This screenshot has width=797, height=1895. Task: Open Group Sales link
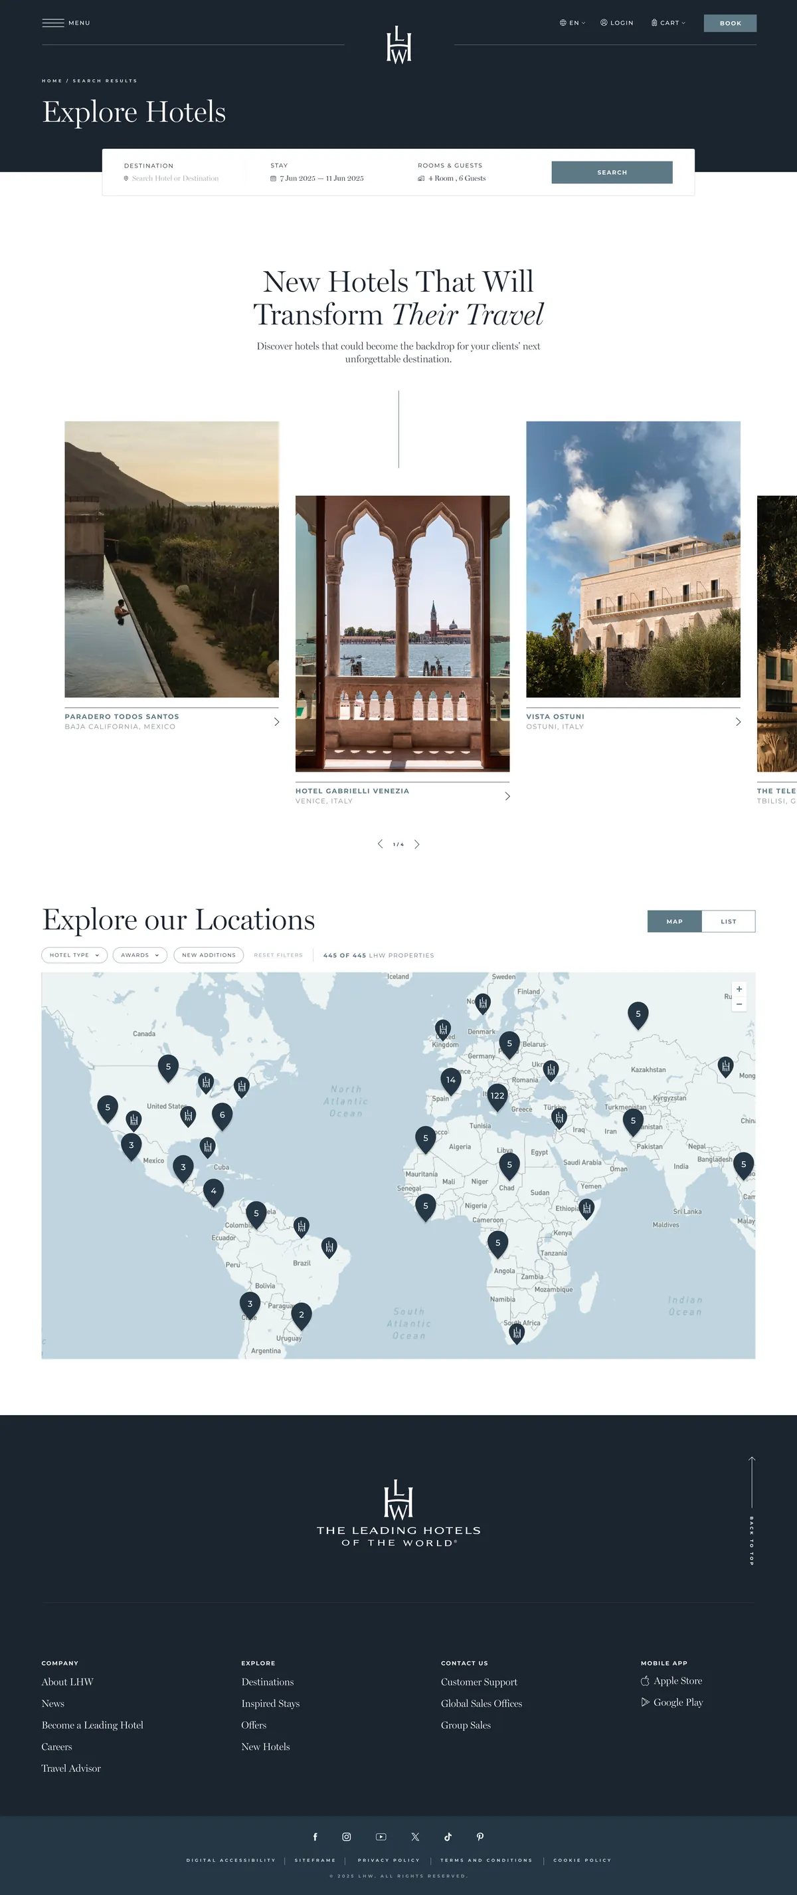click(x=466, y=1724)
